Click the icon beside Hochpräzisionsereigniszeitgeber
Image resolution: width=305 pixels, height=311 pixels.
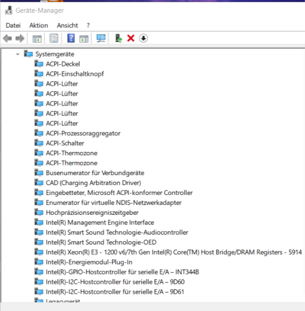tap(39, 212)
